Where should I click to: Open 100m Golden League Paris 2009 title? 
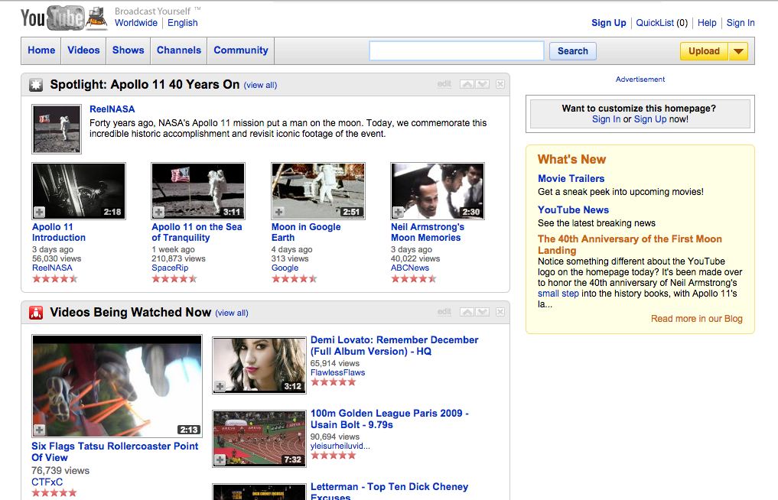389,419
